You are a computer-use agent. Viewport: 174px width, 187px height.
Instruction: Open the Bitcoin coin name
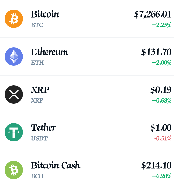pyautogui.click(x=45, y=14)
